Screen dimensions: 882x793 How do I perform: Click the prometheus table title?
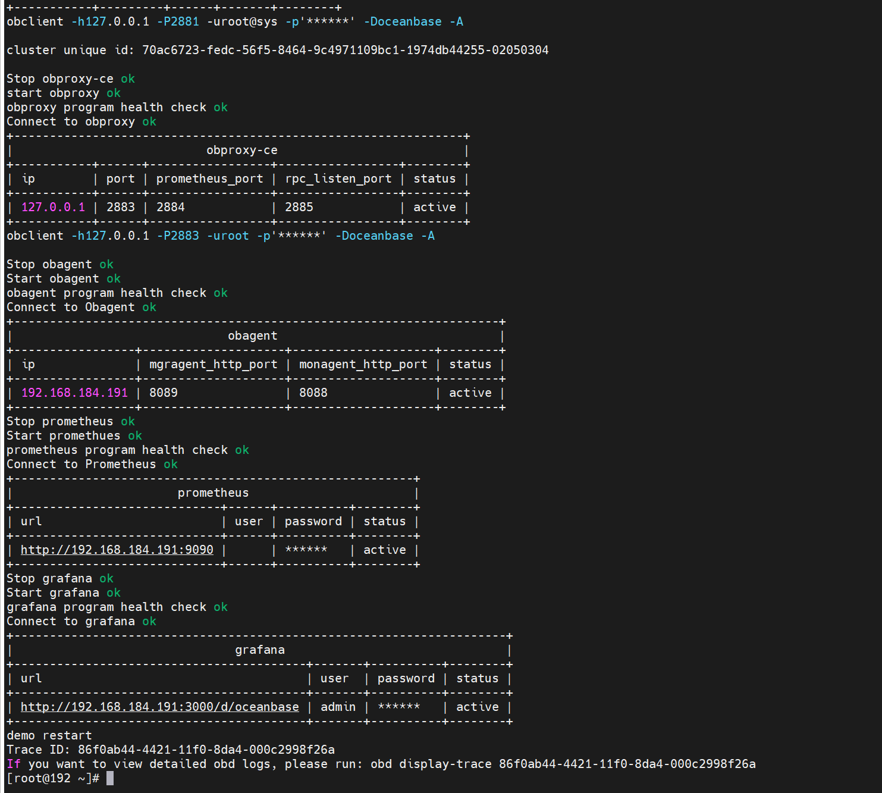coord(214,493)
